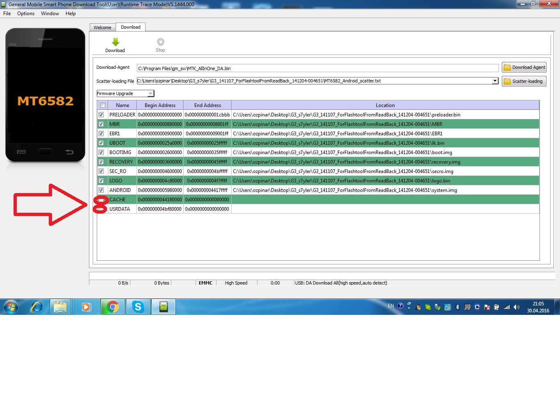
Task: Click the Scatter-loading browse button
Action: coord(524,81)
